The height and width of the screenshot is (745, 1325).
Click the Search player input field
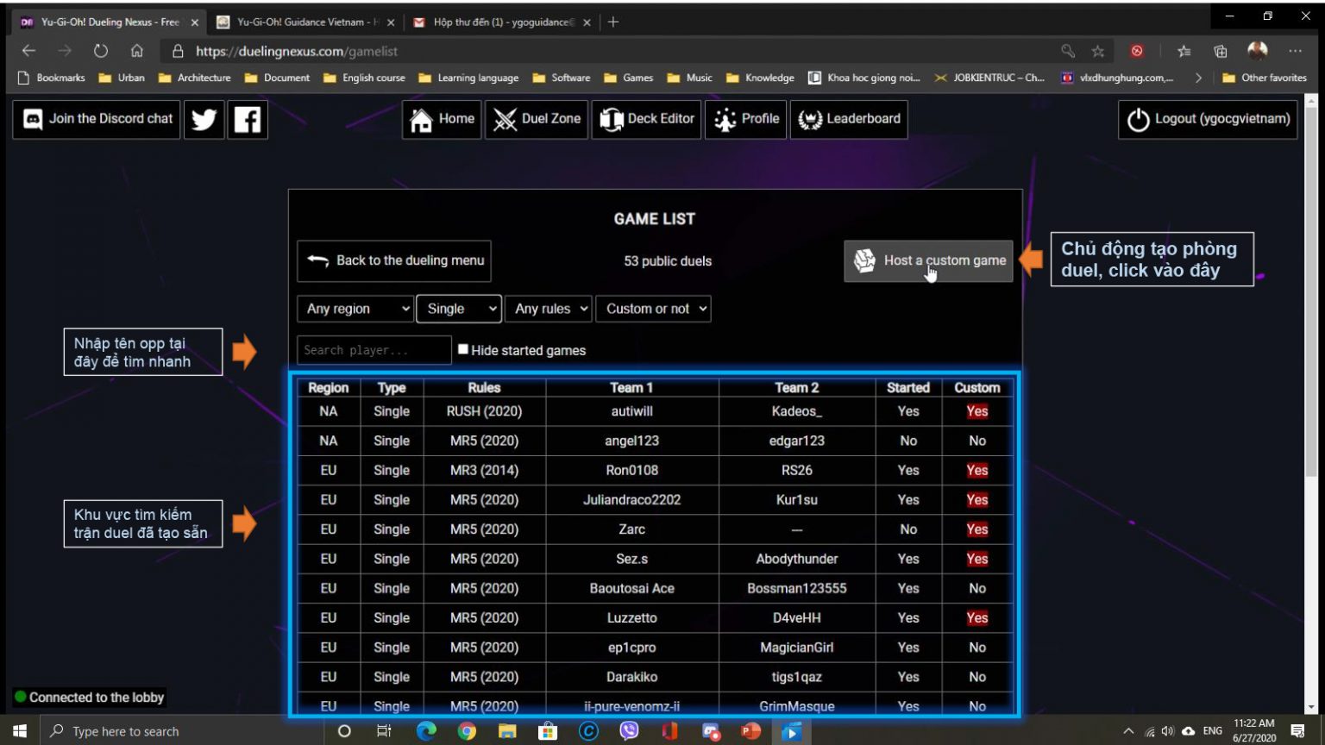click(x=373, y=349)
